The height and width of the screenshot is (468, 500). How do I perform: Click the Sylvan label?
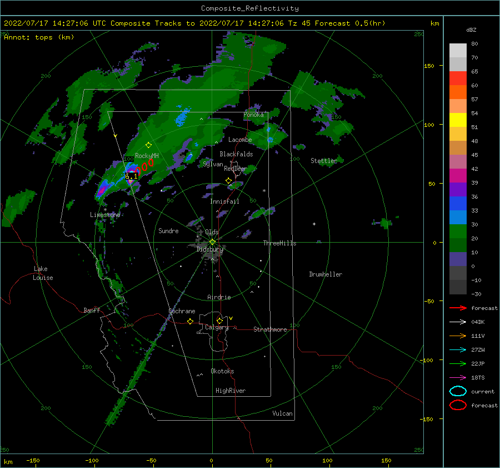[x=213, y=164]
